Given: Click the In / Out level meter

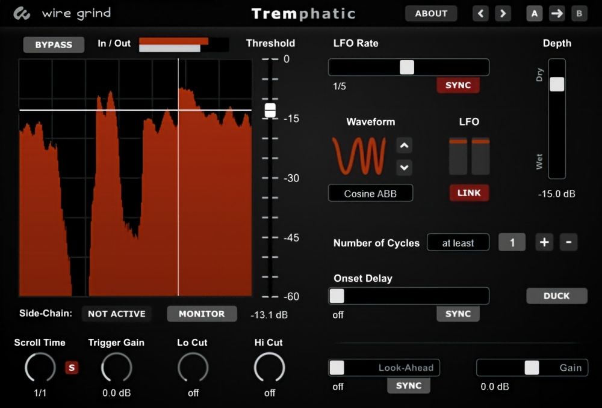Looking at the screenshot, I should click(x=184, y=44).
